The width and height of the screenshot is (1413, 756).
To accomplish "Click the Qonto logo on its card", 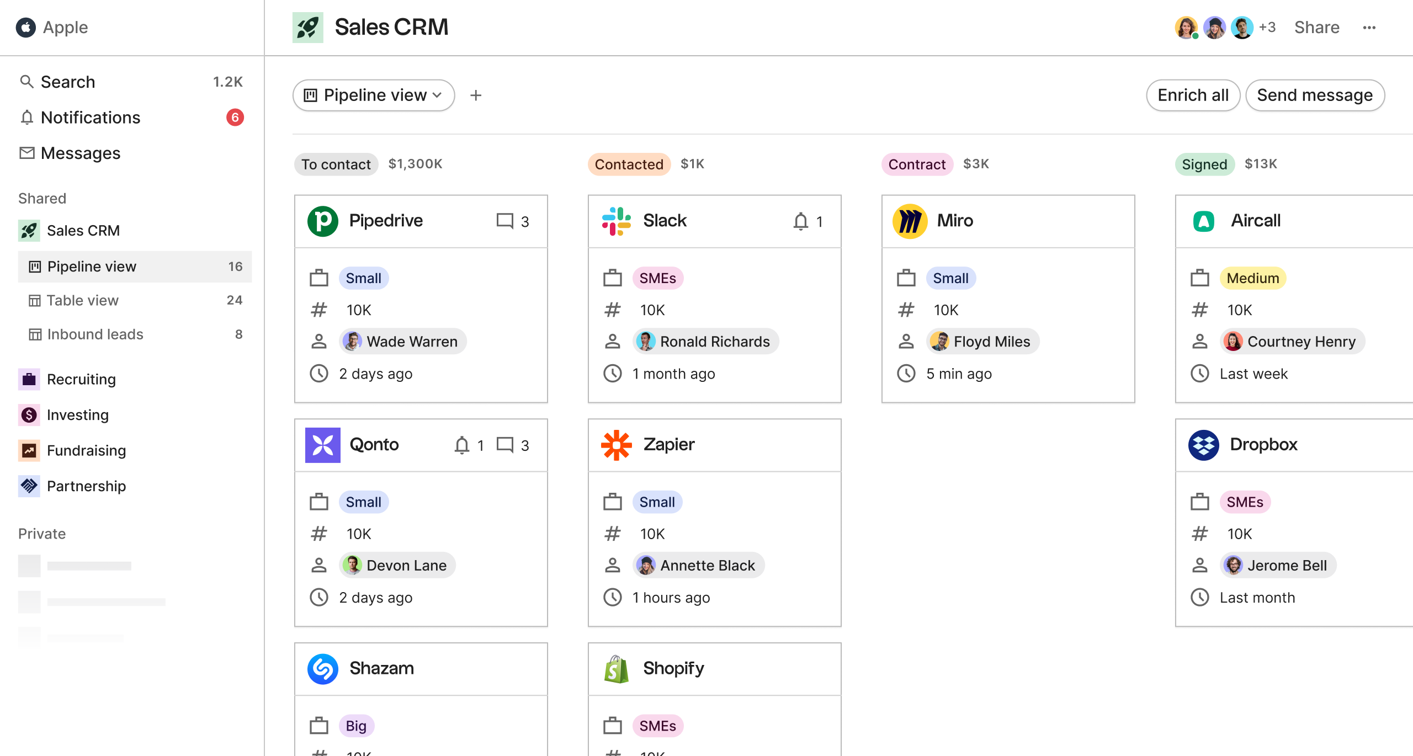I will 323,444.
